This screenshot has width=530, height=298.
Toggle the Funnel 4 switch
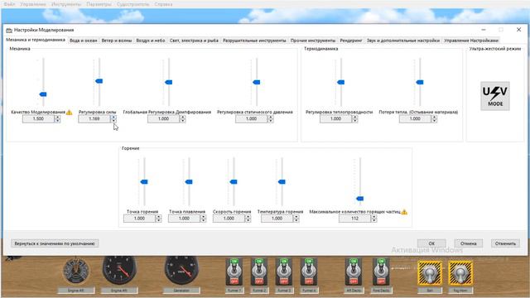click(x=309, y=272)
